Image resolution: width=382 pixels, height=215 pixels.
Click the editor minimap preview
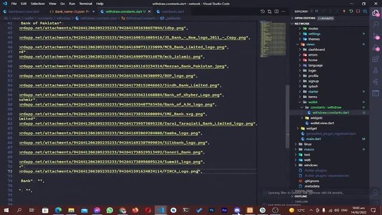(273, 39)
